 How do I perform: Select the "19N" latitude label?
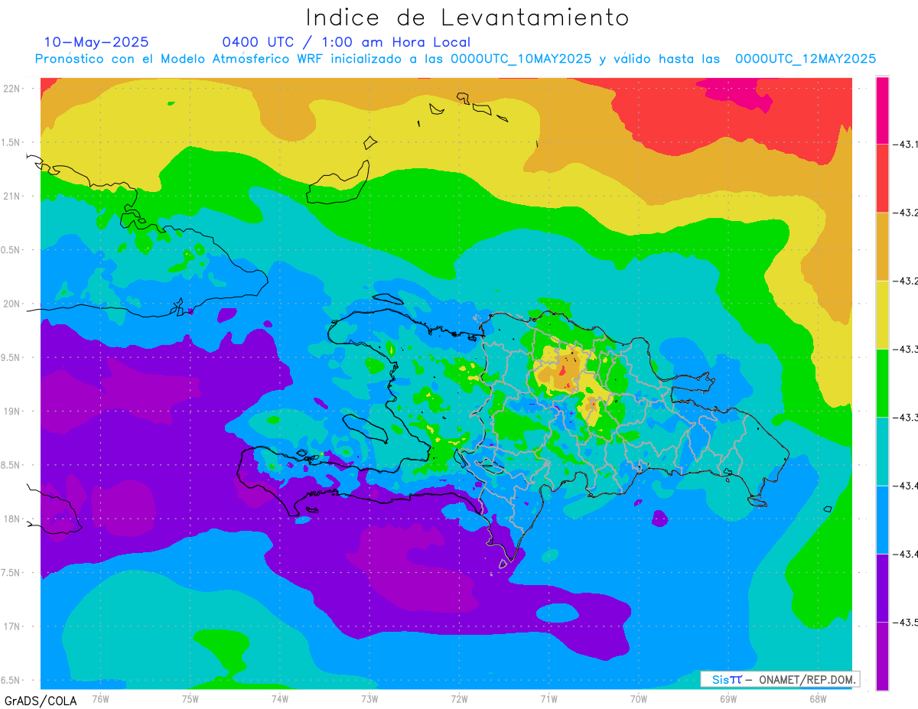coord(11,411)
